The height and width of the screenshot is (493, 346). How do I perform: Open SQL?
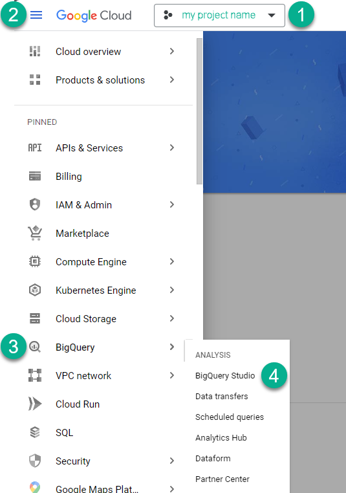[x=65, y=433]
